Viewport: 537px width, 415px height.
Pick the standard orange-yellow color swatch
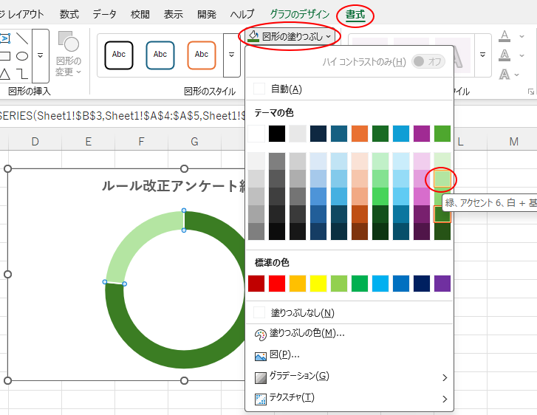tap(298, 284)
